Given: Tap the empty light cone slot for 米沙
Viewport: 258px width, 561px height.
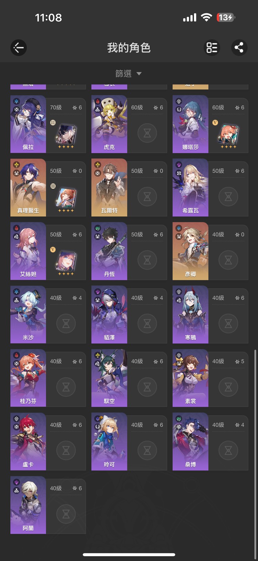Looking at the screenshot, I should point(66,323).
